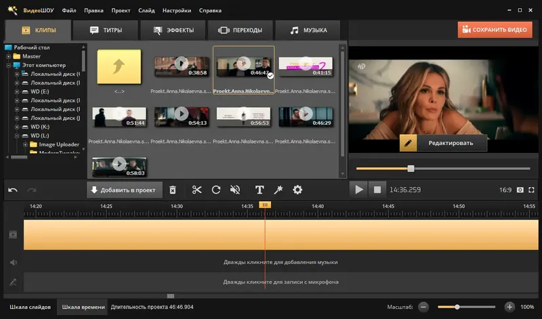Image resolution: width=542 pixels, height=319 pixels.
Task: Select the clip thumbnail lasting 0:58:03
Action: pyautogui.click(x=119, y=167)
